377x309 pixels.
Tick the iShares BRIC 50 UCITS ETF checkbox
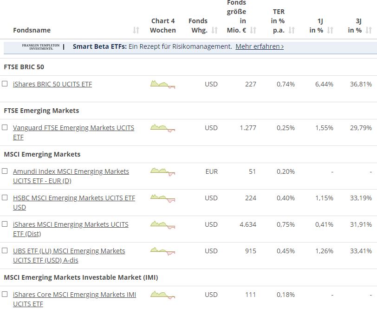click(5, 84)
